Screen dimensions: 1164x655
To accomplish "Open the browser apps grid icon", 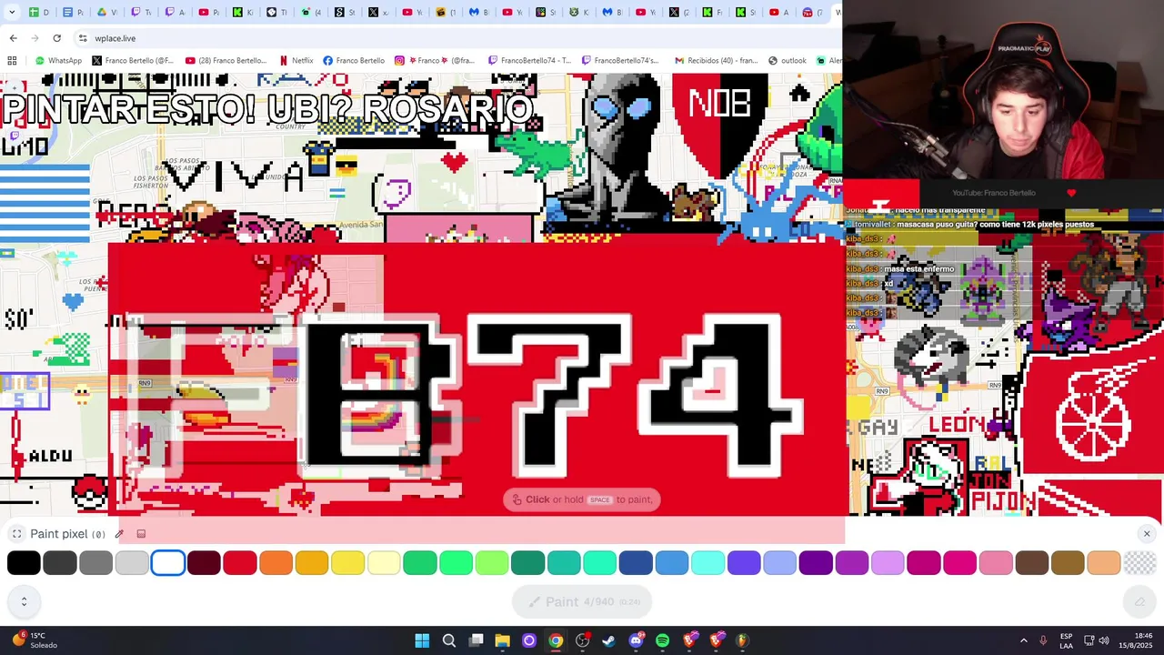I will [12, 60].
